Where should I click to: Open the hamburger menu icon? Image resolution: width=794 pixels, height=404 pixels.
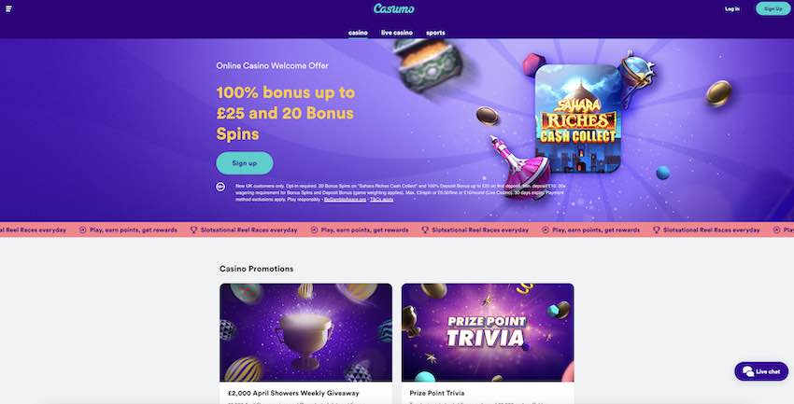(8, 8)
